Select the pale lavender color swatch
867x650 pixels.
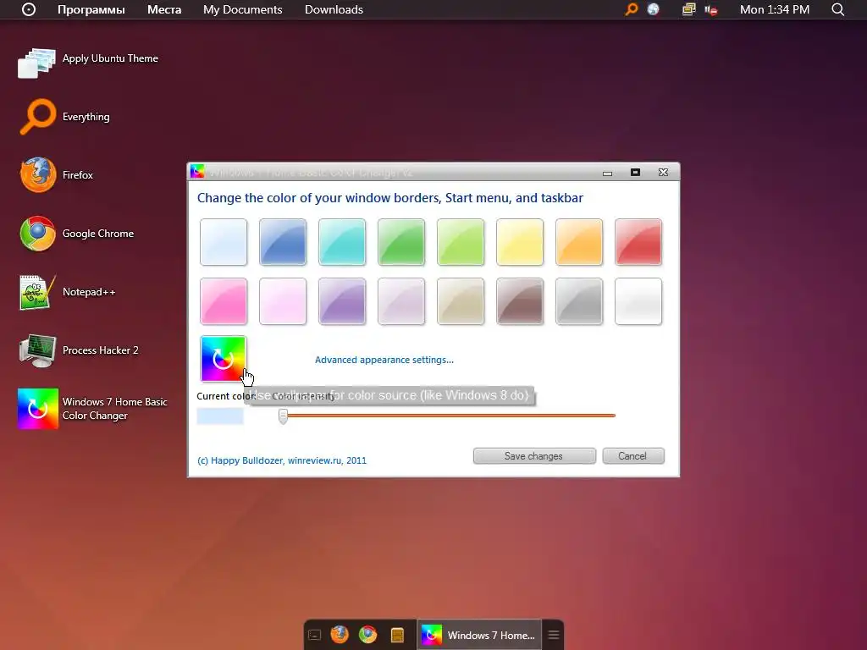point(400,301)
